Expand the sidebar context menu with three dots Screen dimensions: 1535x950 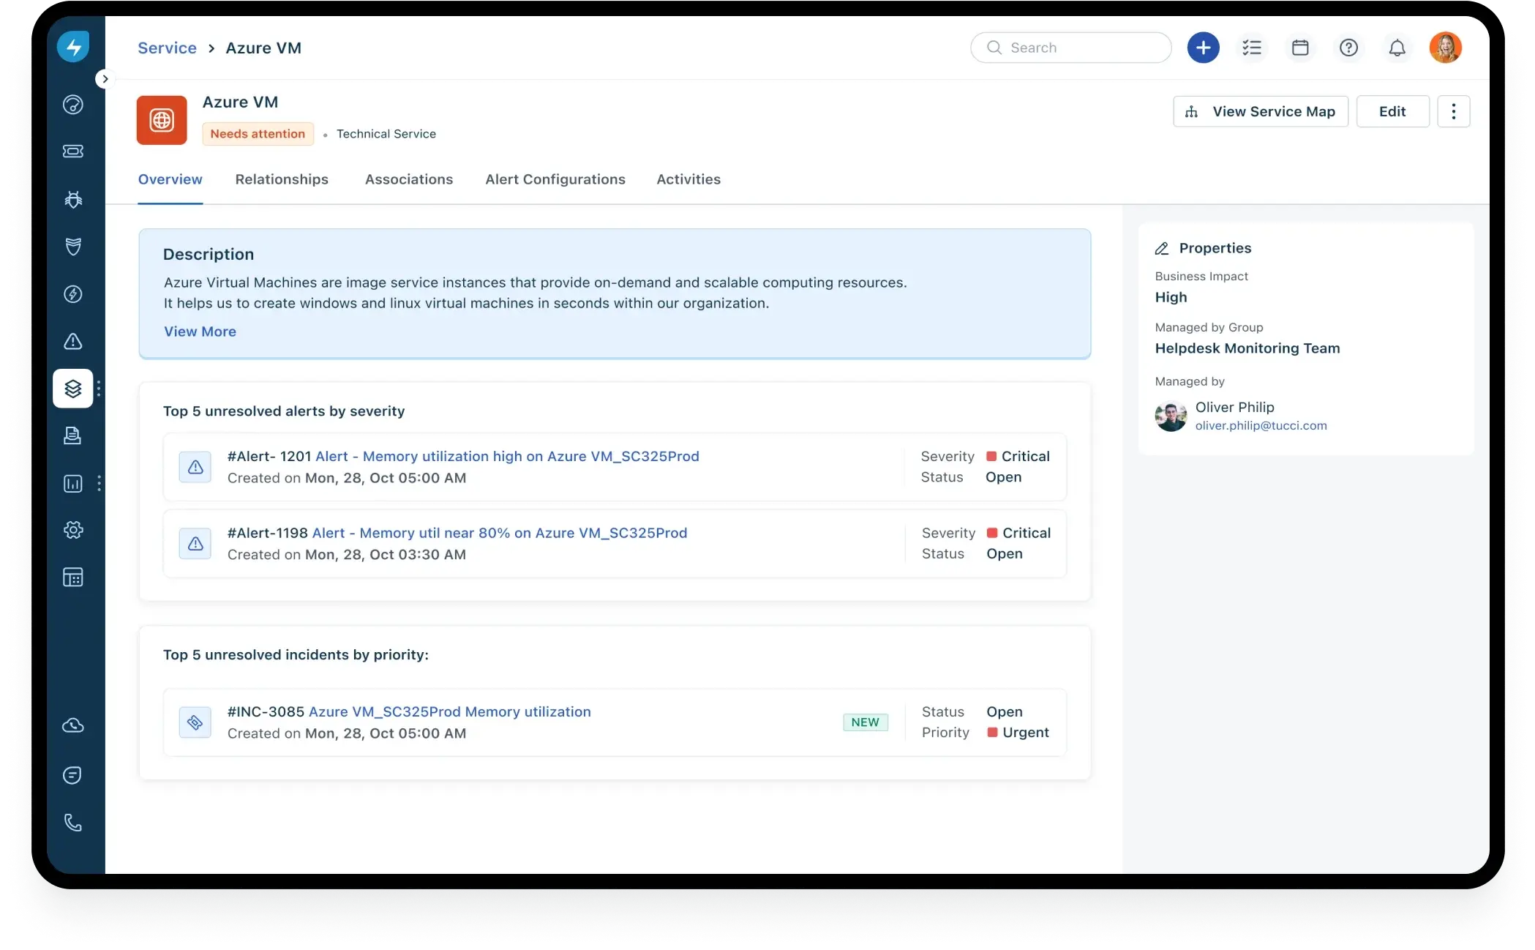(x=99, y=389)
